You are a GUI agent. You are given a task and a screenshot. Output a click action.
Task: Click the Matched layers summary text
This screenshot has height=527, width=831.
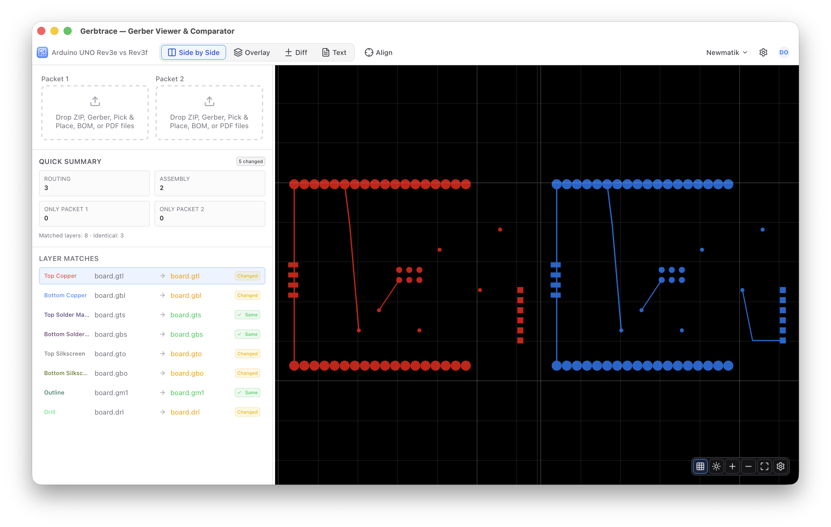[x=81, y=235]
